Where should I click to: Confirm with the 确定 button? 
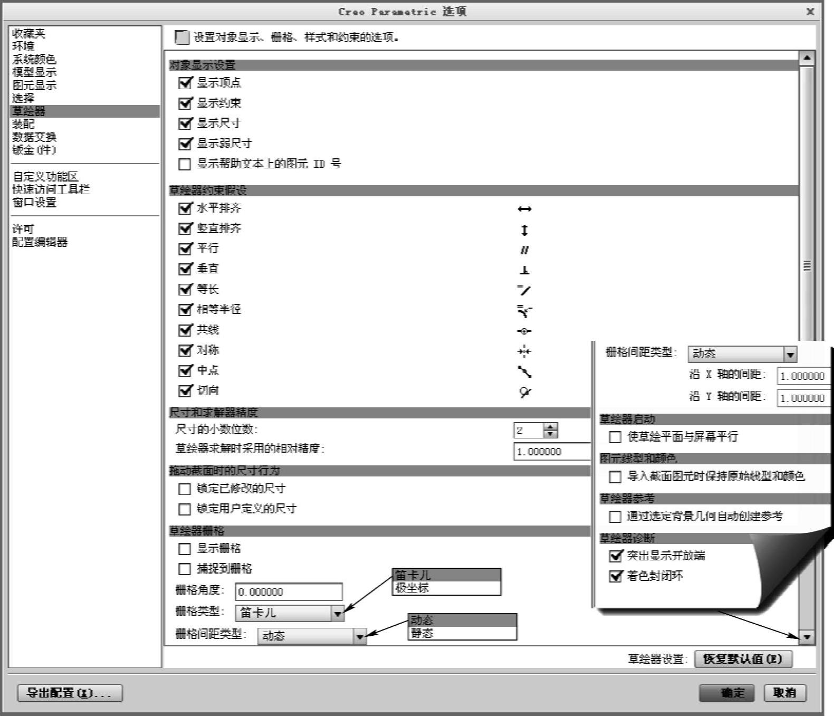(x=727, y=693)
